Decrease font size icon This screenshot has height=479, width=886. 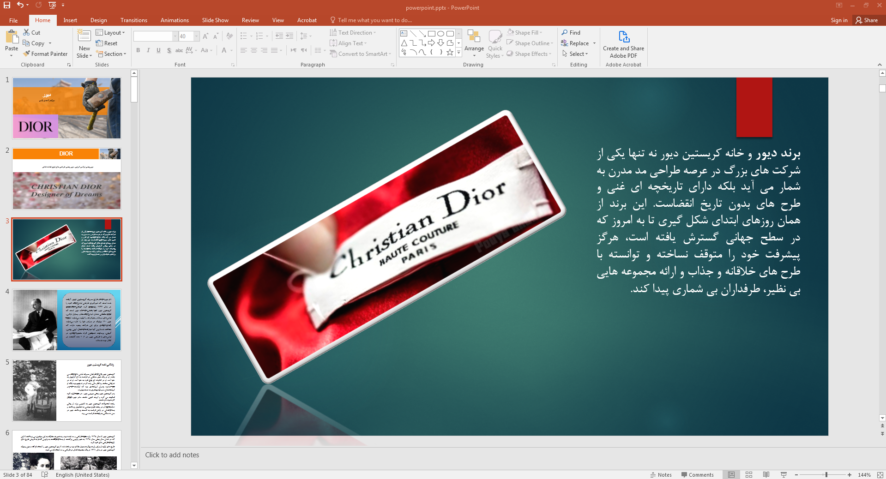click(216, 36)
